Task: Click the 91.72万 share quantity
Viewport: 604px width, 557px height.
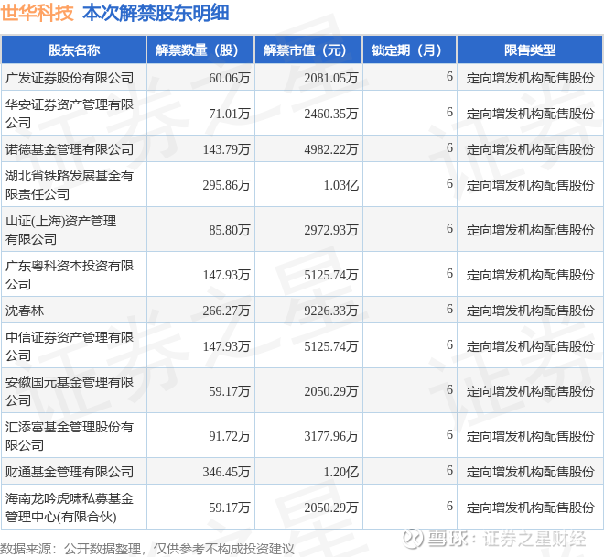Action: (230, 436)
